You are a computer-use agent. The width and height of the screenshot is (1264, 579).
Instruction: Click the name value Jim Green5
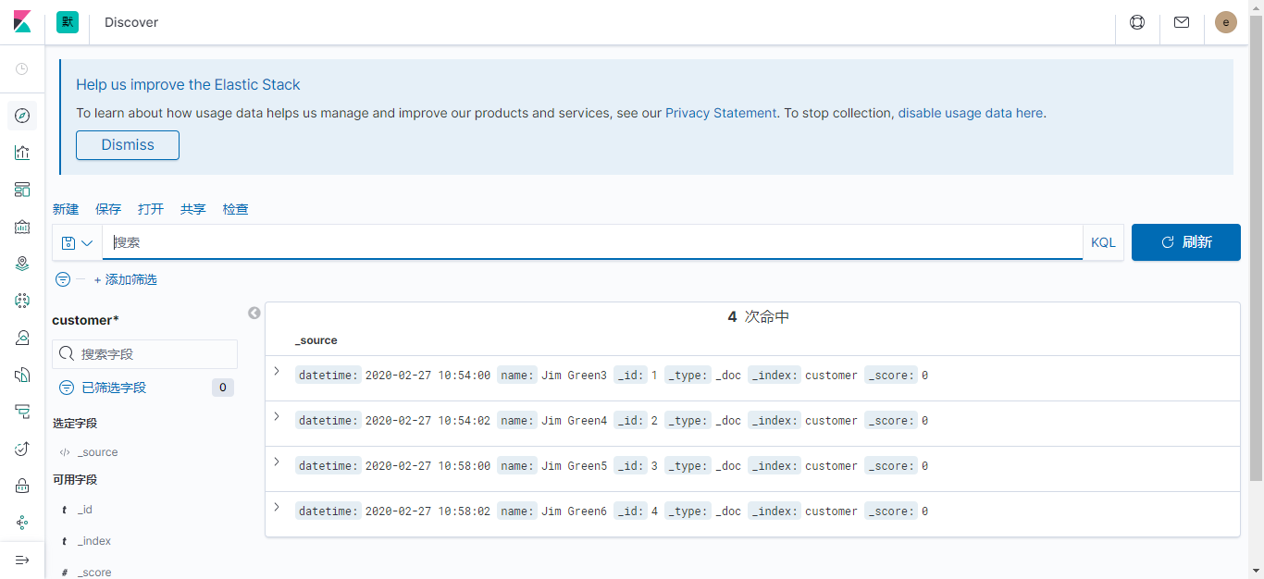click(x=575, y=466)
